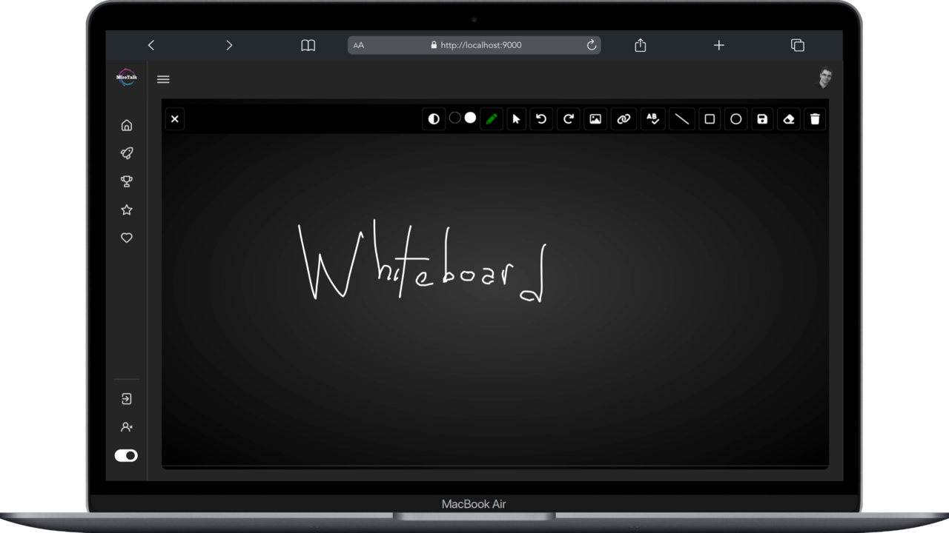Viewport: 949px width, 533px height.
Task: Pick the white drawing color swatch
Action: [x=469, y=117]
